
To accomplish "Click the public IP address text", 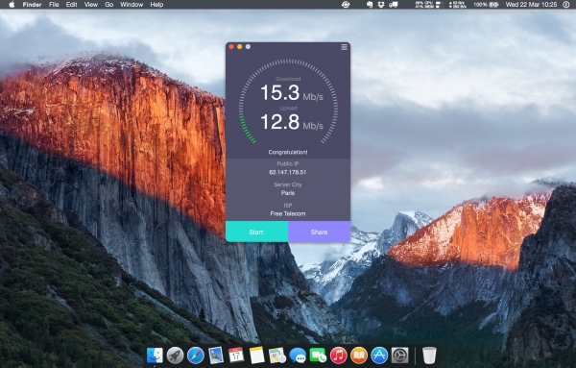I will (x=288, y=172).
